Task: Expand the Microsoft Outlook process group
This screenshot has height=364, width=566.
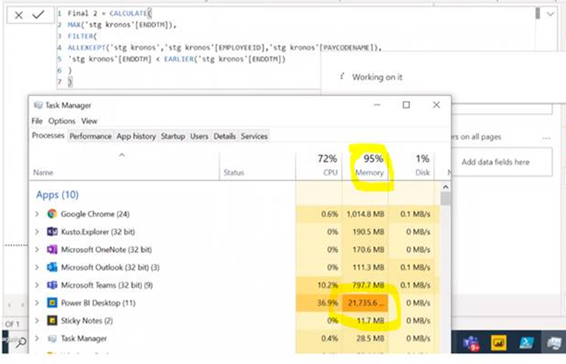Action: click(37, 267)
